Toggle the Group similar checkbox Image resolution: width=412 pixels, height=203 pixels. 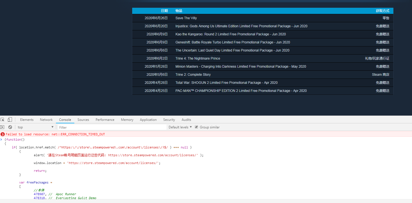click(x=197, y=127)
